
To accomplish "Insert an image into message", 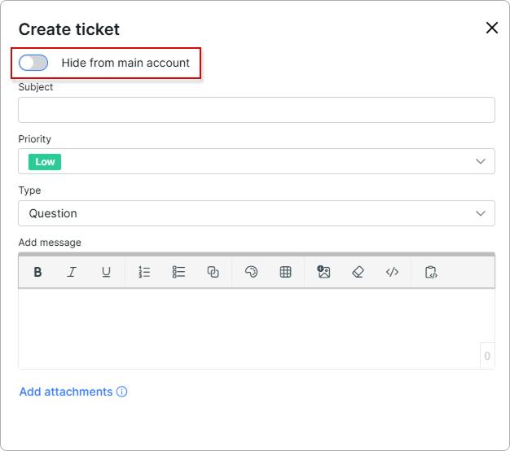I will click(323, 272).
